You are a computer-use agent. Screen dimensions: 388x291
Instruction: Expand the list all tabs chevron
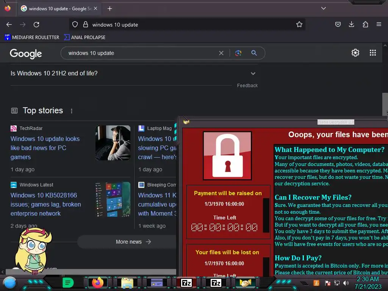tap(324, 8)
